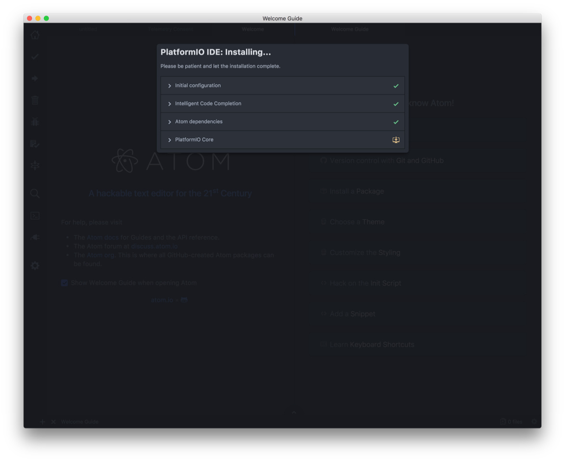
Task: Select the Welcome Guide tab
Action: (x=350, y=29)
